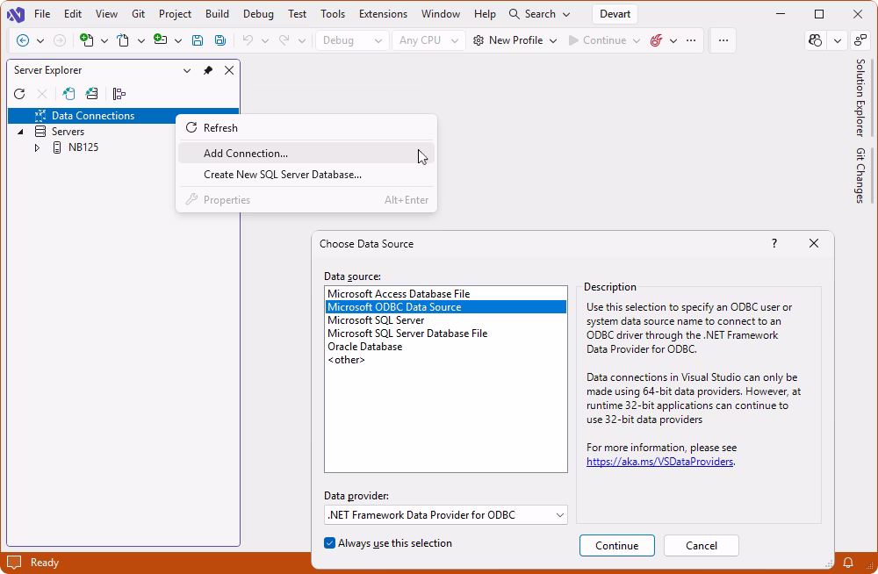
Task: Open the Tools menu
Action: tap(333, 14)
